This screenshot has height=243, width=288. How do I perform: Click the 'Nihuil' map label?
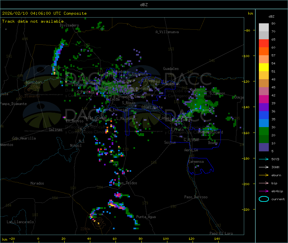click(76, 146)
